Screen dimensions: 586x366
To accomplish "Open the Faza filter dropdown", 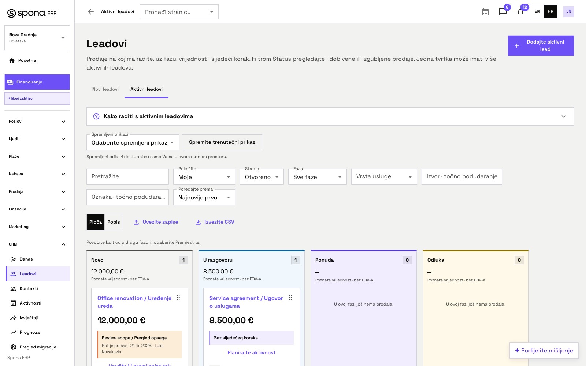I will click(x=317, y=177).
